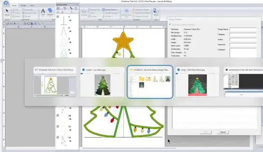This screenshot has width=263, height=152.
Task: Switch to Jersey - One Piece fabric.jpg window
Action: (x=197, y=82)
